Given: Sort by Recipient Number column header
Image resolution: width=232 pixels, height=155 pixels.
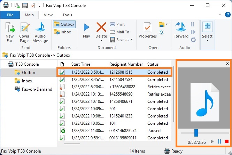Looking at the screenshot, I should pos(126,64).
